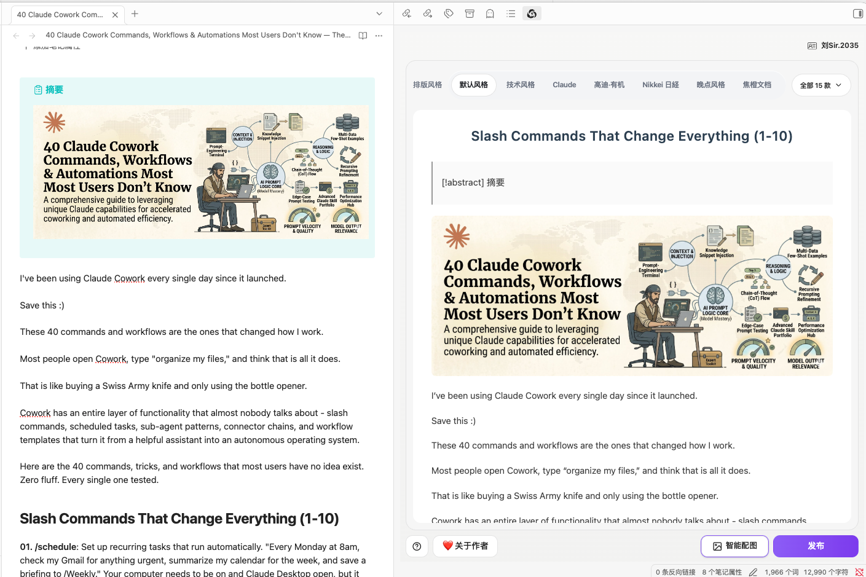Click the "Save this :)" line in editor
Screen dimensions: 866x577
click(42, 305)
